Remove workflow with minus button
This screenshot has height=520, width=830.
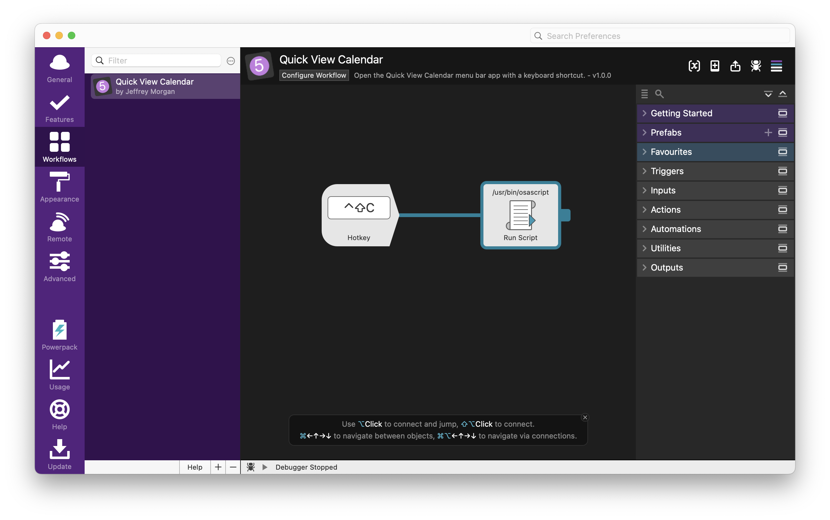233,467
